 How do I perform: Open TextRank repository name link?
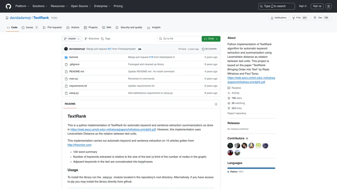pos(41,18)
